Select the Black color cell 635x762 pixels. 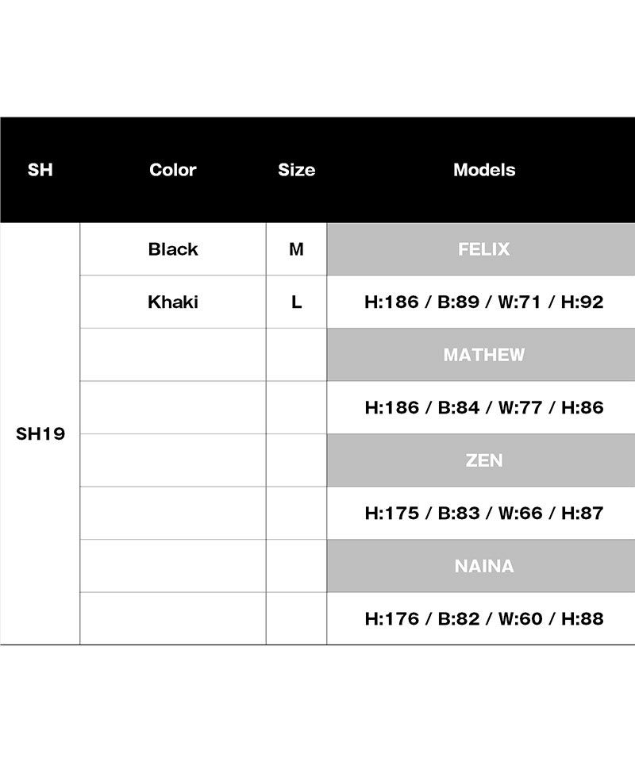pyautogui.click(x=172, y=249)
